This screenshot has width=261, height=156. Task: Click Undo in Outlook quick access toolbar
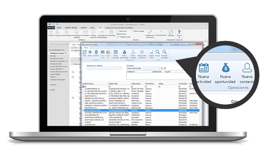pyautogui.click(x=57, y=25)
